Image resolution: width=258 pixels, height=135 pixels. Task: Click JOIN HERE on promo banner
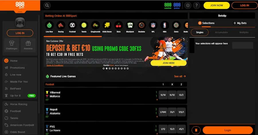tap(169, 63)
